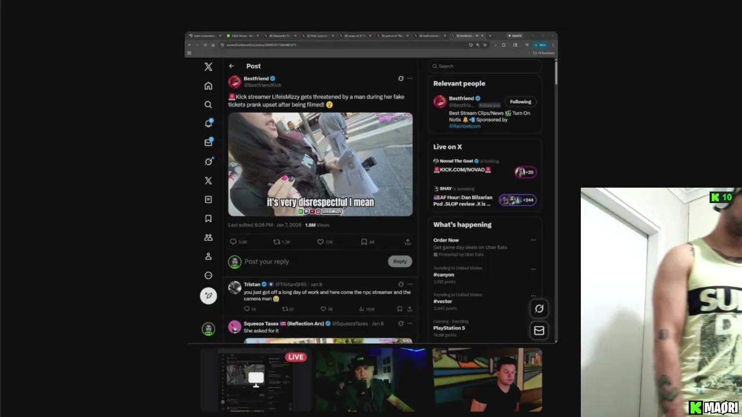Screen dimensions: 742x417
Task: Select right streamer webcam thumbnail
Action: tap(488, 380)
